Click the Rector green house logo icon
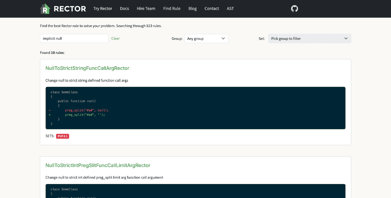 (x=45, y=9)
